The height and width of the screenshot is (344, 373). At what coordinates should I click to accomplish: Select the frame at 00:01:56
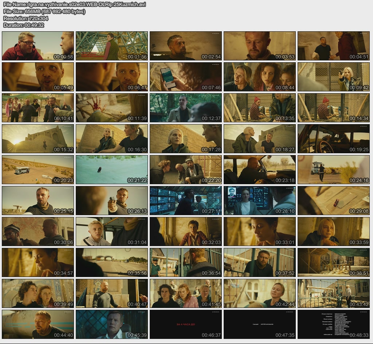112,46
